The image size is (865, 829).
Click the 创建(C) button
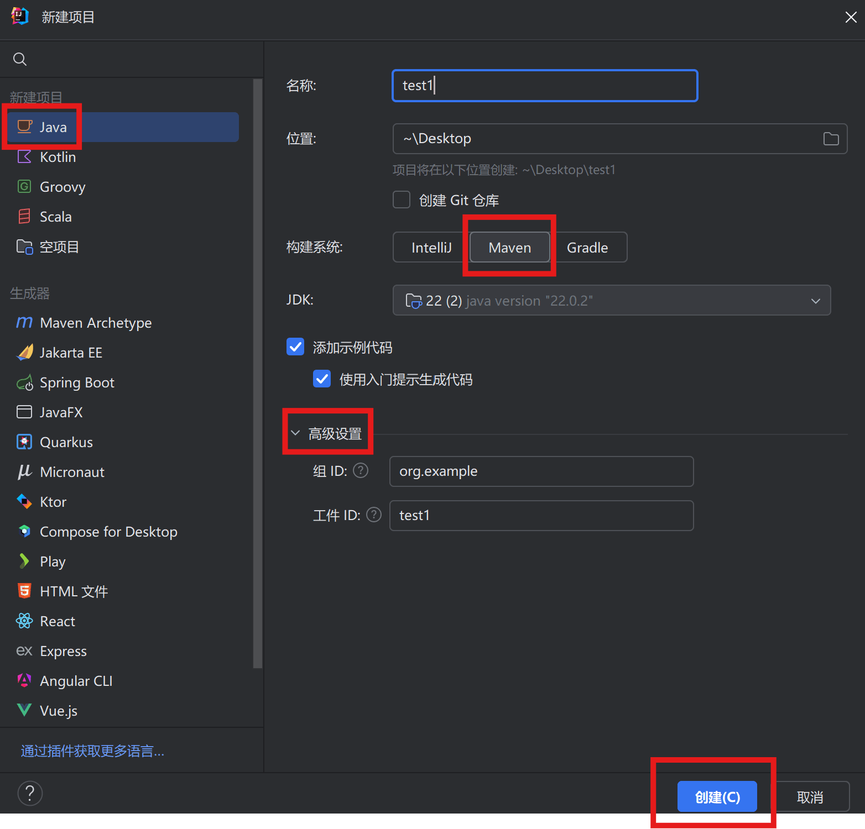tap(717, 796)
